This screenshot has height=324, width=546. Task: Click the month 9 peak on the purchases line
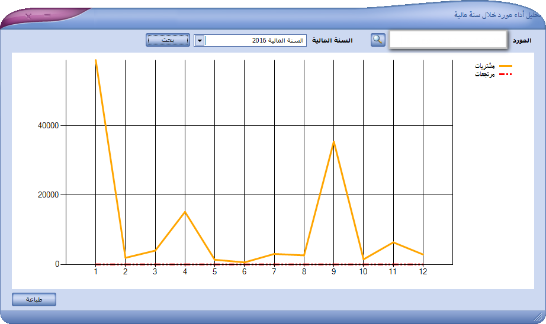pos(333,141)
